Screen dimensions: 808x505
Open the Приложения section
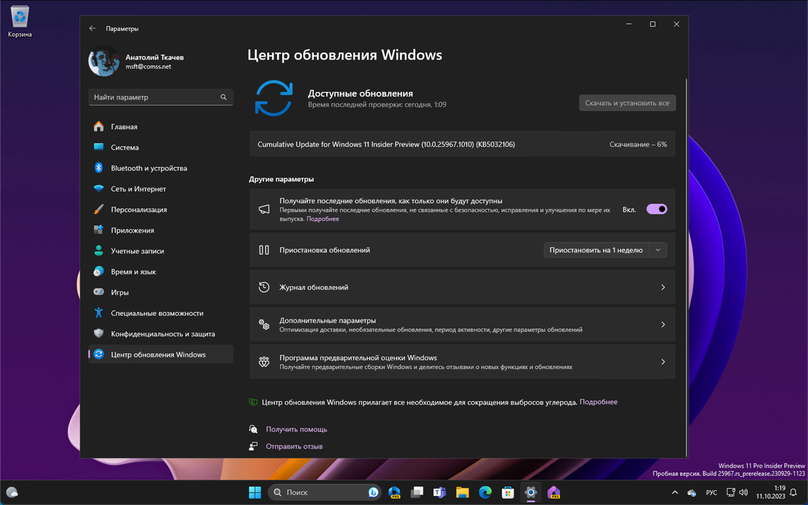[x=161, y=230]
